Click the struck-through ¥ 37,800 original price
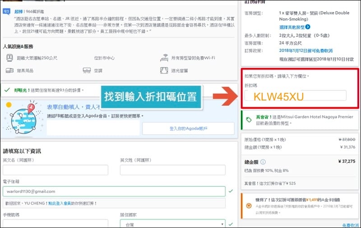Viewport: 361px width, 228px height. click(347, 140)
